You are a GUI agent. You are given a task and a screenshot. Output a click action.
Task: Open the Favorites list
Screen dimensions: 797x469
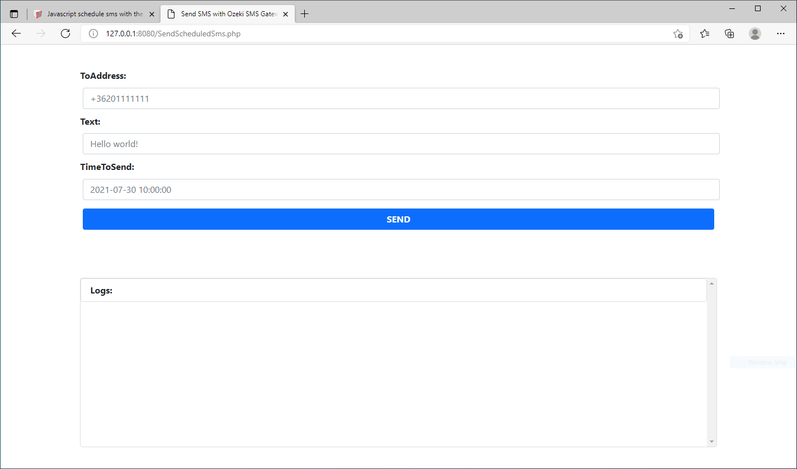pos(705,34)
